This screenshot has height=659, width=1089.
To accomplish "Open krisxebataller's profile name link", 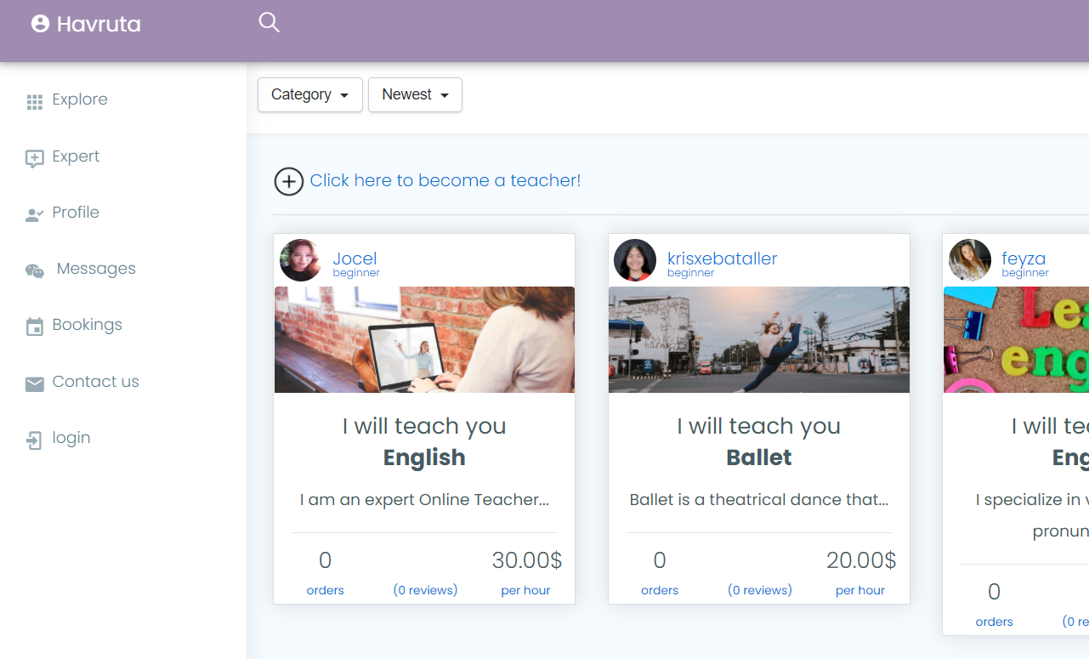I will 723,258.
